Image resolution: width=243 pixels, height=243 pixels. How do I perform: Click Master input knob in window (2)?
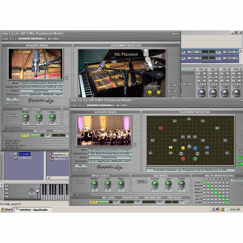tap(94, 183)
